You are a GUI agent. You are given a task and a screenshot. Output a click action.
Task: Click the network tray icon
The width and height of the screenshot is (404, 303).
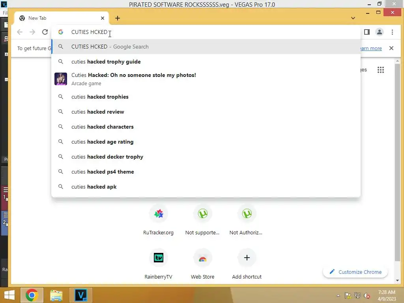[357, 296]
